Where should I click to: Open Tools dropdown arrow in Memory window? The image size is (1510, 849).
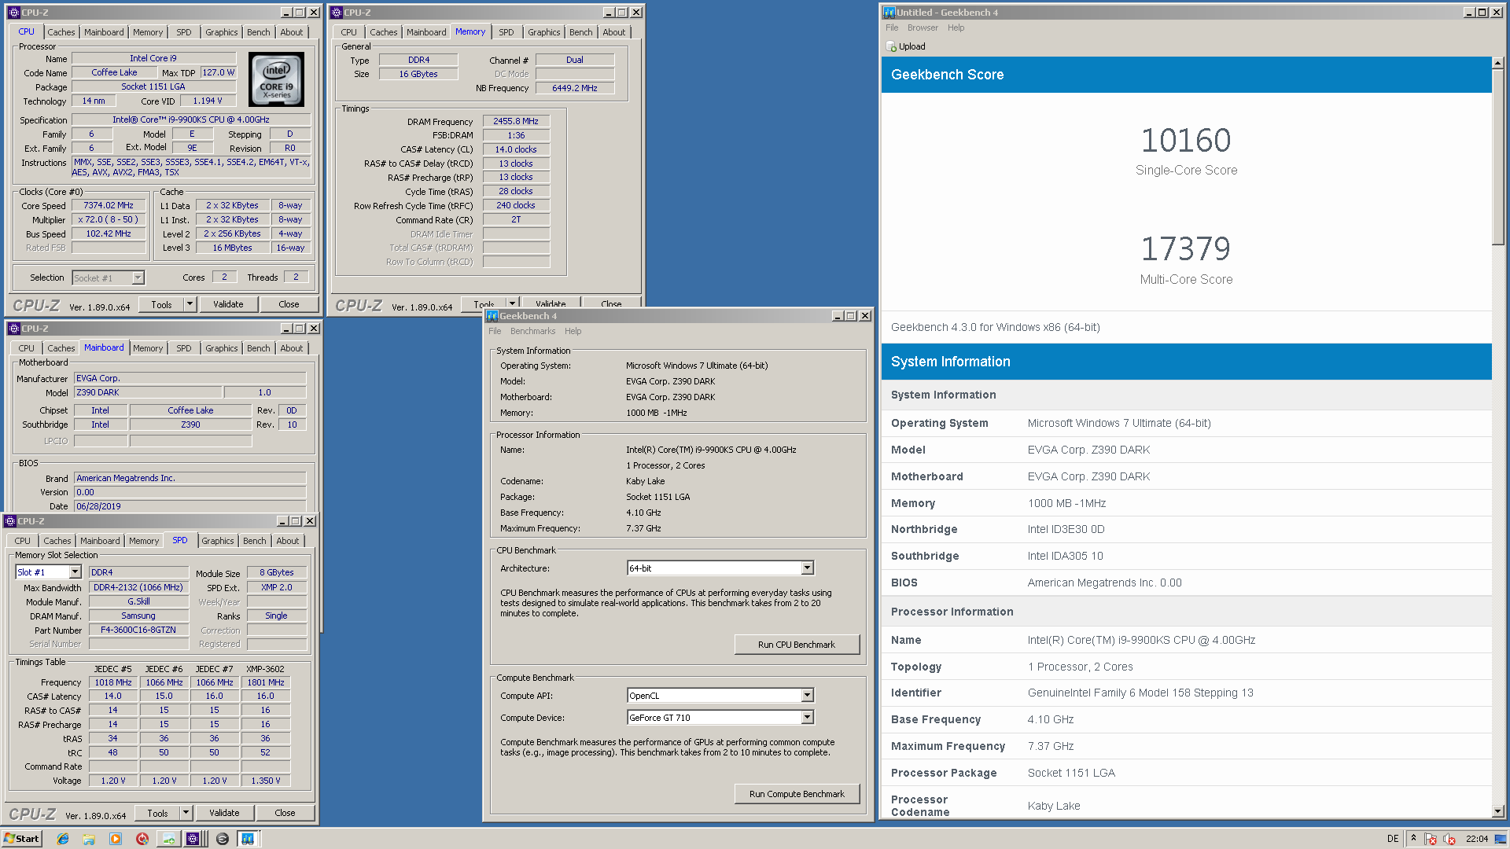(512, 303)
